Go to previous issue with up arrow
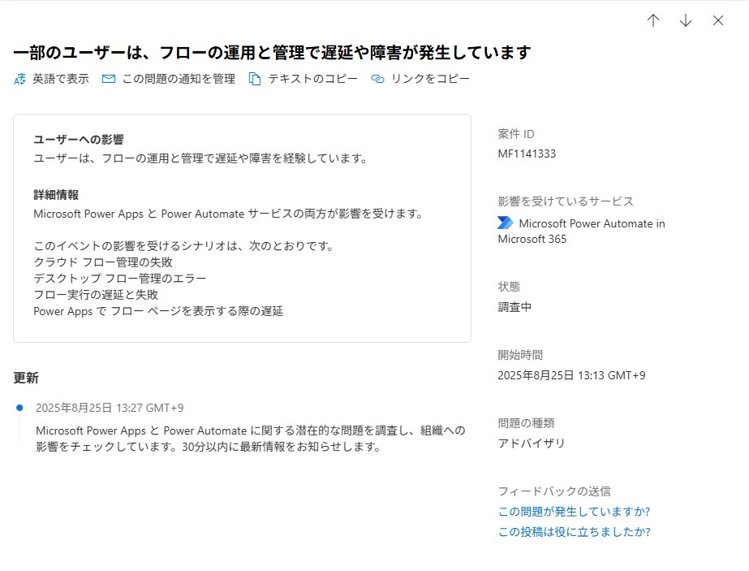The height and width of the screenshot is (571, 749). pyautogui.click(x=653, y=20)
